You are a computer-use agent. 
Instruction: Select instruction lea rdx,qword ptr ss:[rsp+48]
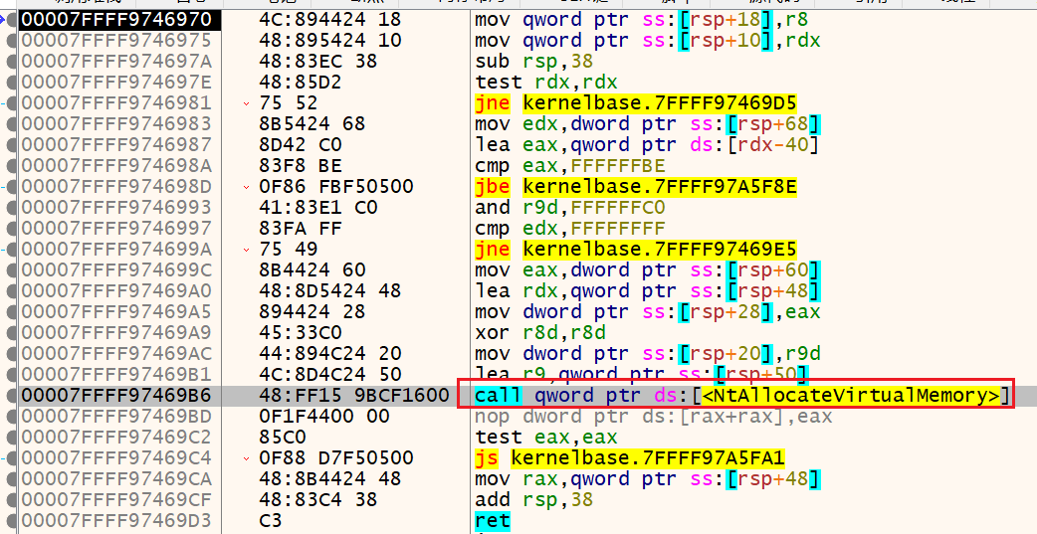coord(648,291)
